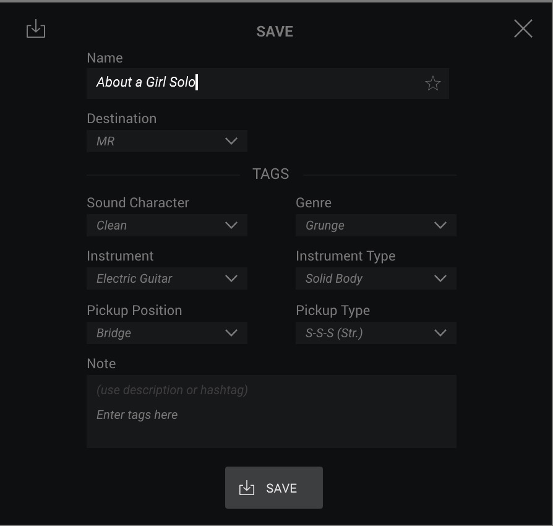Click the Solid Body value in Instrument Type

point(334,278)
